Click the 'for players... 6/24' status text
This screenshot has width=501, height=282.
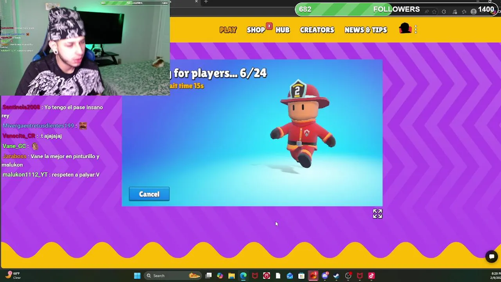[x=220, y=73]
